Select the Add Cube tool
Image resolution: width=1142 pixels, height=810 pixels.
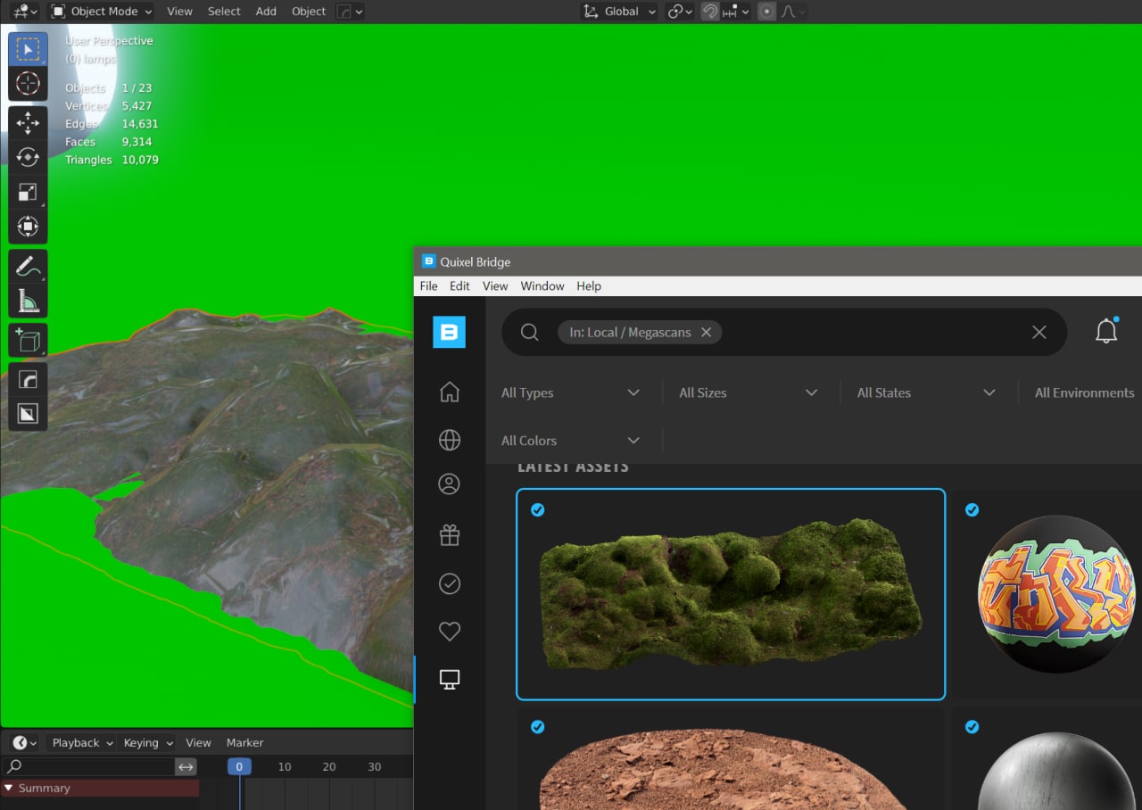(28, 340)
